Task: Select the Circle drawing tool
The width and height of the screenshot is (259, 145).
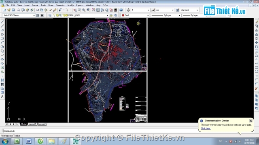Action: pos(2,47)
